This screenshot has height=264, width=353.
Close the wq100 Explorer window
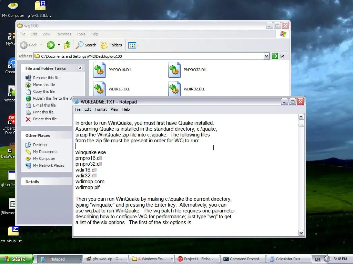click(x=285, y=26)
